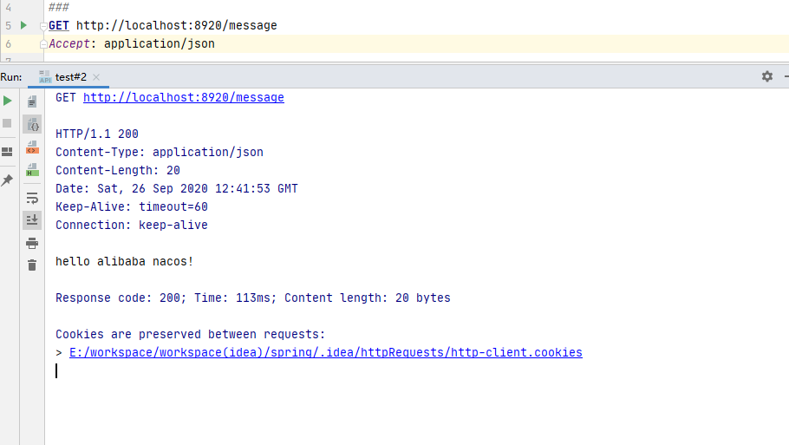The width and height of the screenshot is (789, 445).
Task: Print the response output
Action: pos(32,243)
